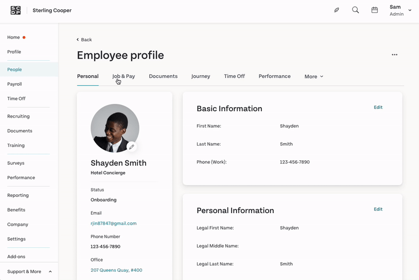Open the calendar icon in header
Image resolution: width=419 pixels, height=280 pixels.
374,10
